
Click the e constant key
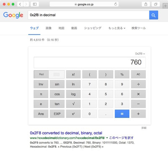coord(41,104)
